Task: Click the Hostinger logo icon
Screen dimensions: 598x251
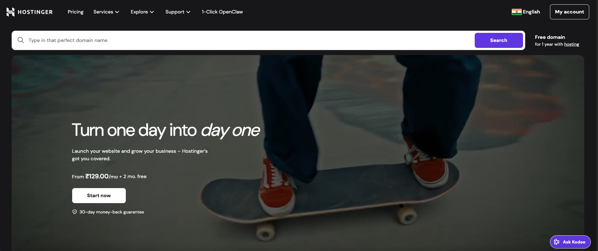Action: (x=10, y=12)
